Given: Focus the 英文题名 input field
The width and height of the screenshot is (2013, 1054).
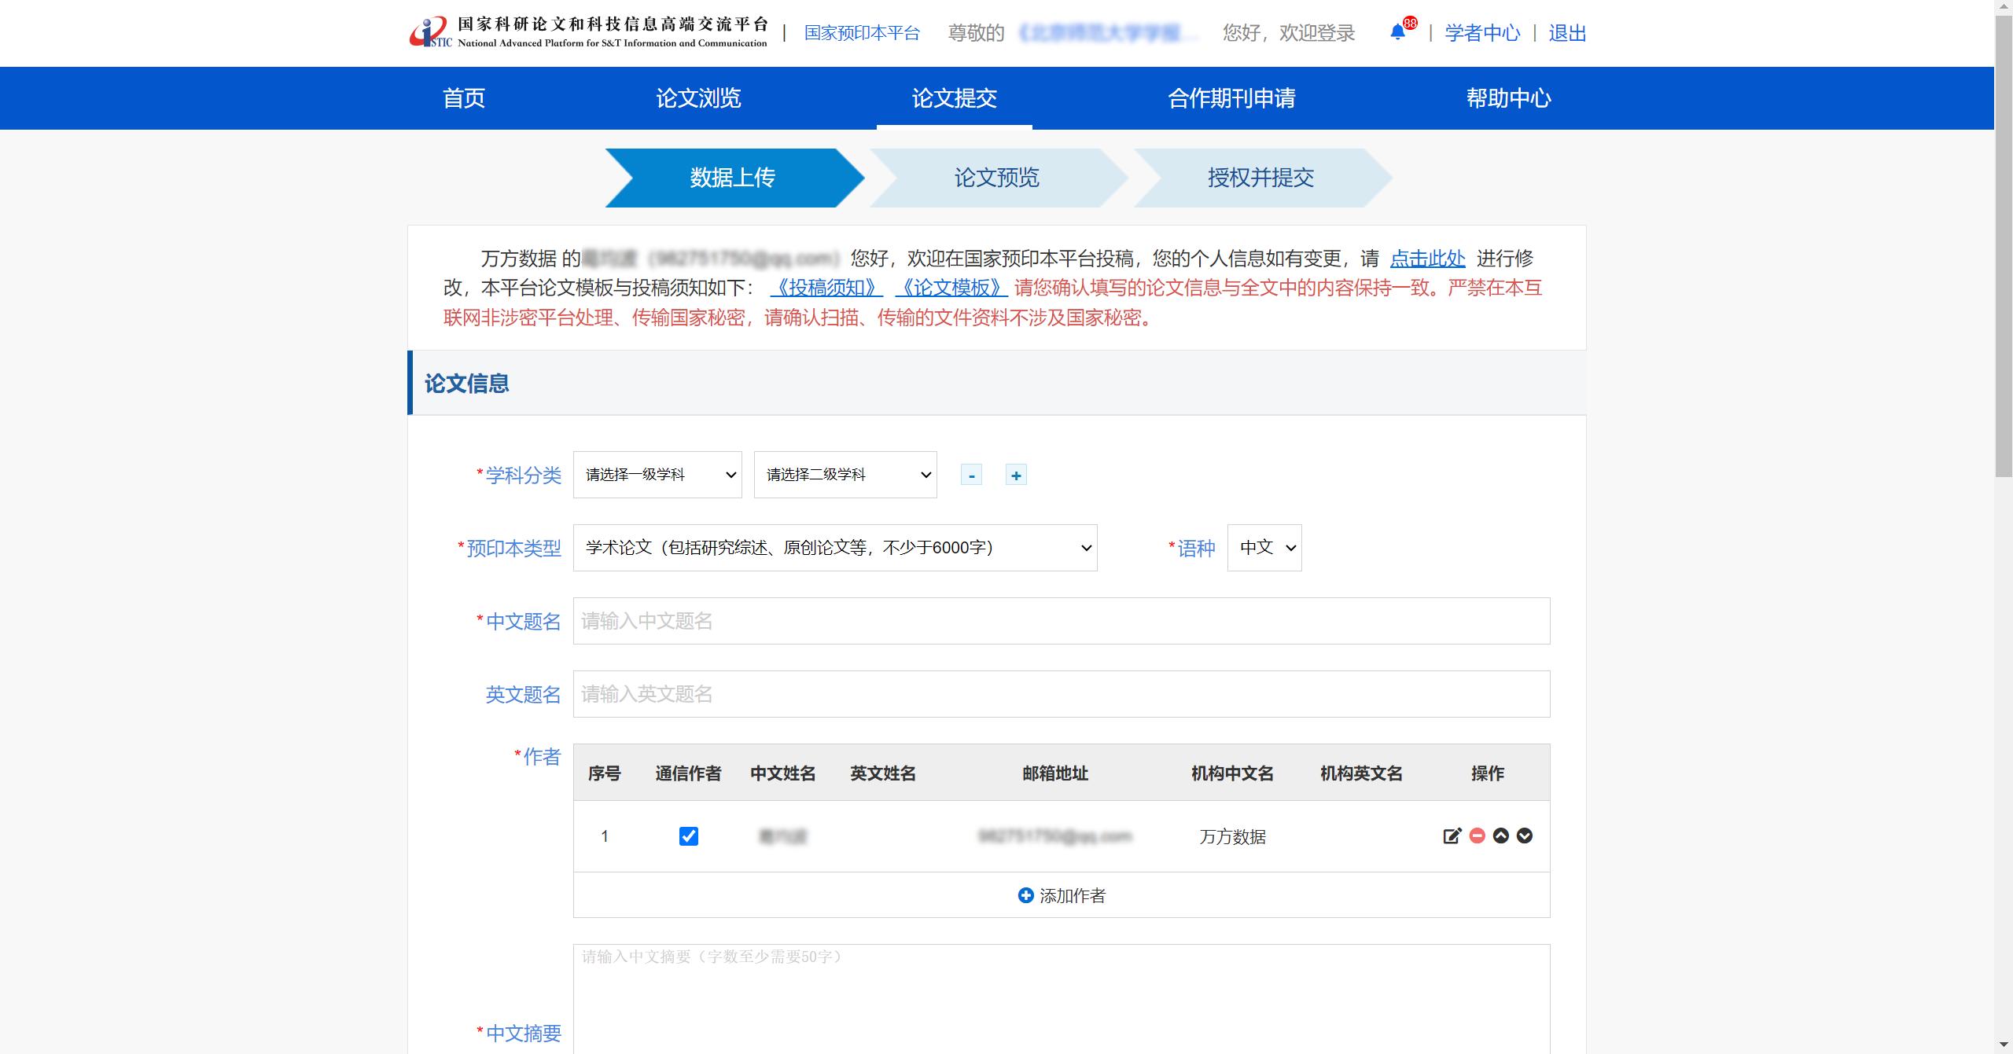Looking at the screenshot, I should [1062, 694].
